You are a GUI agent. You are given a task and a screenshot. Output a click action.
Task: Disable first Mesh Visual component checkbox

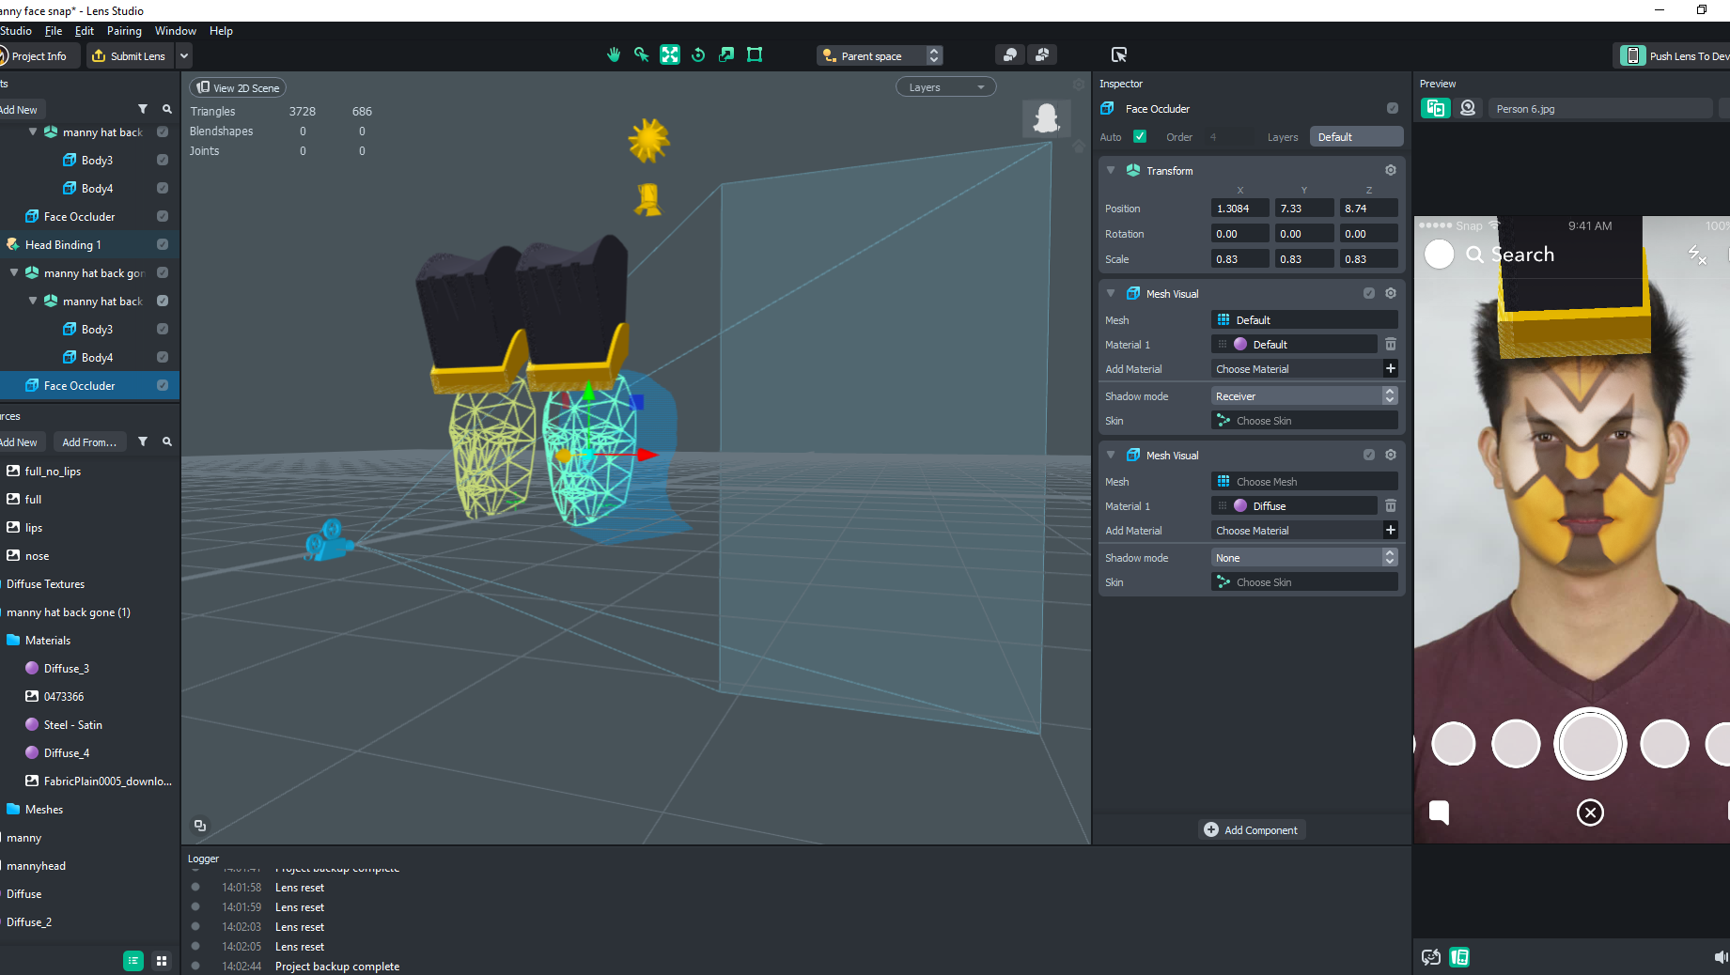(x=1368, y=293)
